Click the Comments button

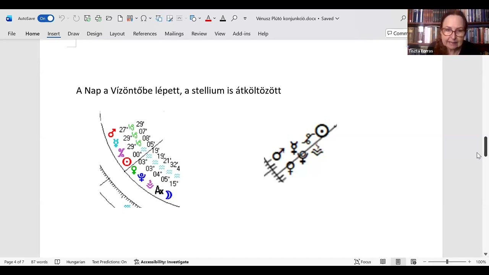[397, 34]
